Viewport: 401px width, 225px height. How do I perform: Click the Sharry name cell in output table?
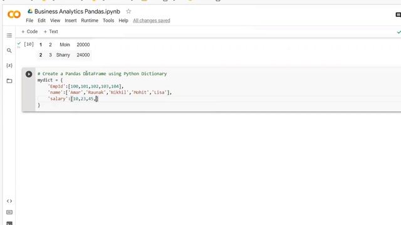coord(63,55)
